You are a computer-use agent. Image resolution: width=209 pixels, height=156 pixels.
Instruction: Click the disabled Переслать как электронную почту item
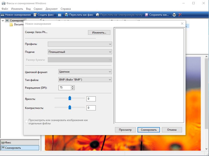[119, 15]
